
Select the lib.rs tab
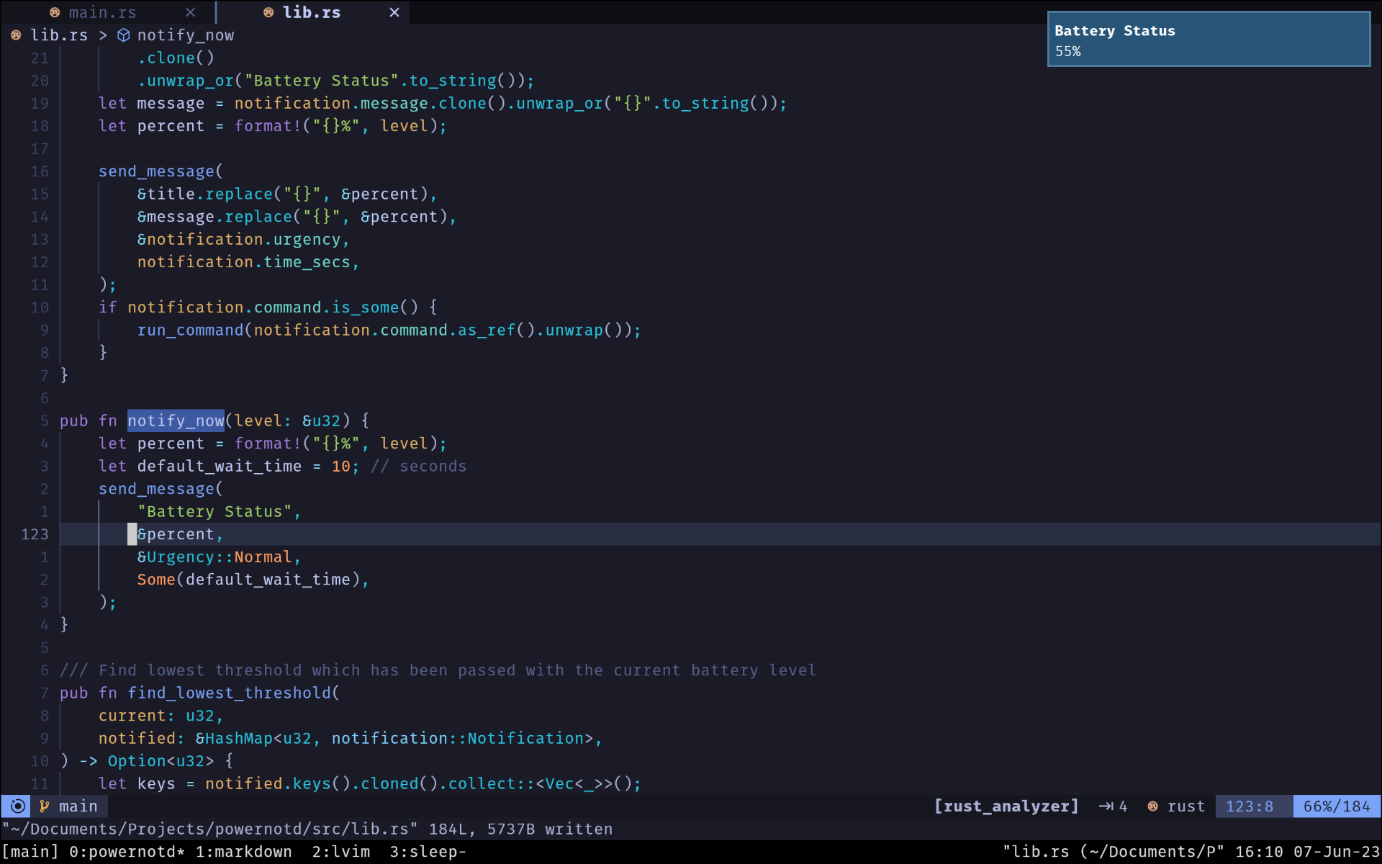[311, 12]
